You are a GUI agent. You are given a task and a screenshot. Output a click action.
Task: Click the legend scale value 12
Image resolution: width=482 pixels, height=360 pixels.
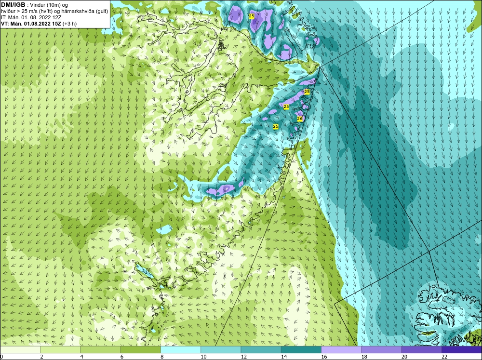click(244, 357)
